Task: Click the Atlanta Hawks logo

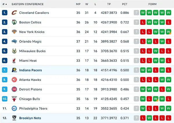Action: pos(14,80)
